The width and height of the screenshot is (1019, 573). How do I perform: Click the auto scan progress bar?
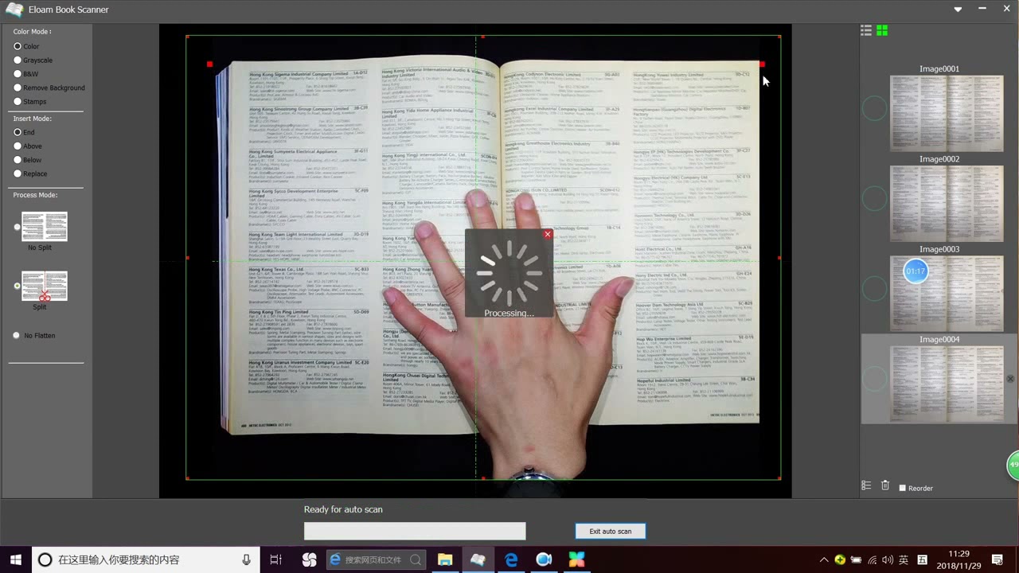415,531
